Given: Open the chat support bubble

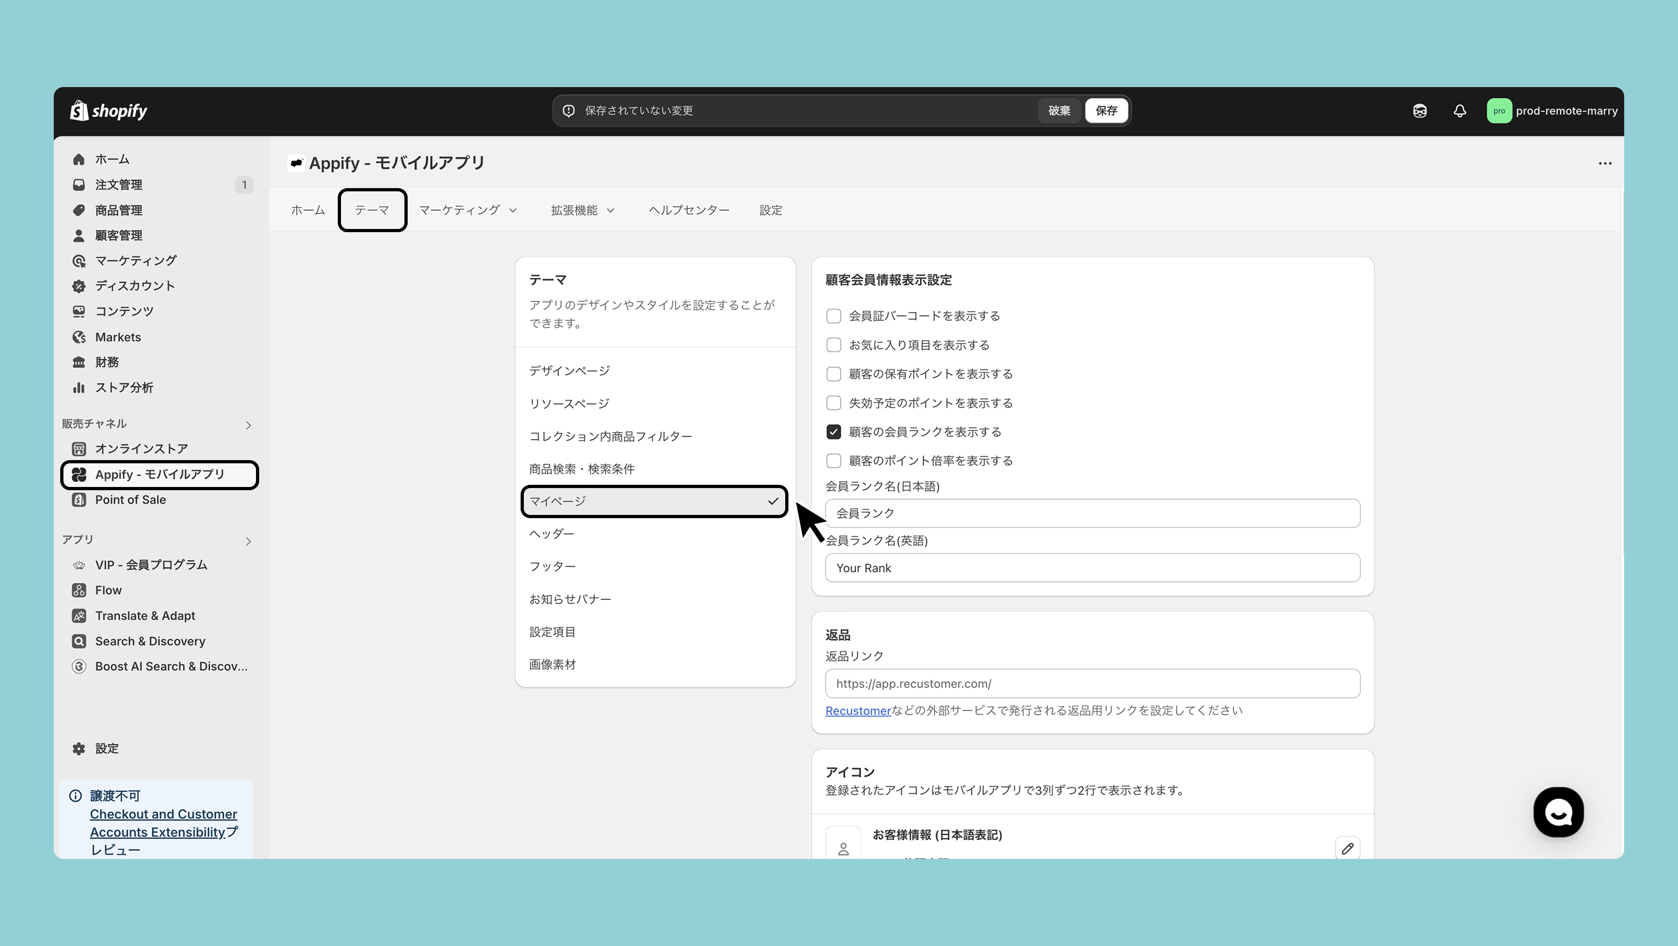Looking at the screenshot, I should coord(1558,812).
